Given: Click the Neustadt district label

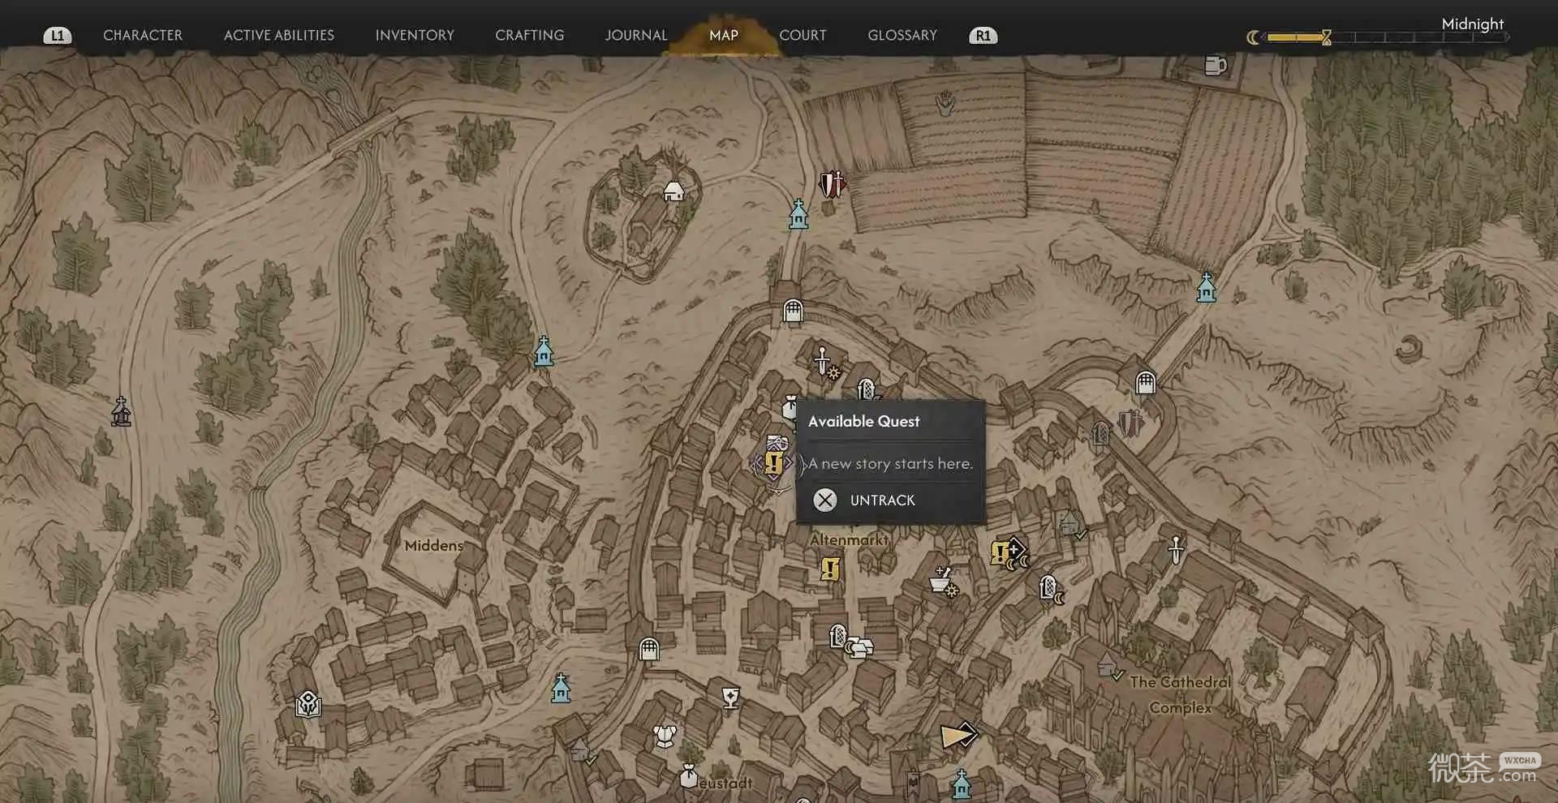Looking at the screenshot, I should (726, 783).
